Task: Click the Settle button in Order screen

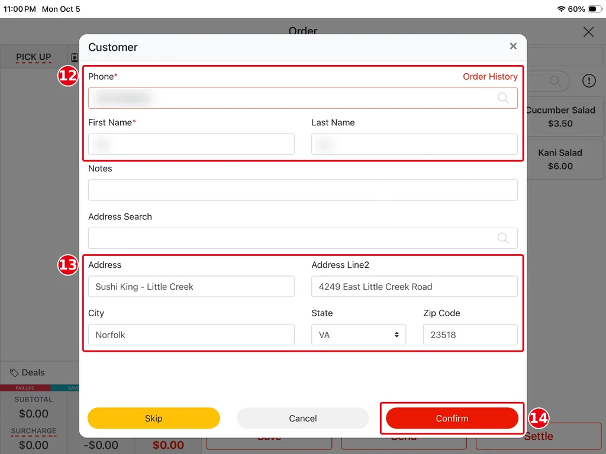Action: [x=538, y=436]
